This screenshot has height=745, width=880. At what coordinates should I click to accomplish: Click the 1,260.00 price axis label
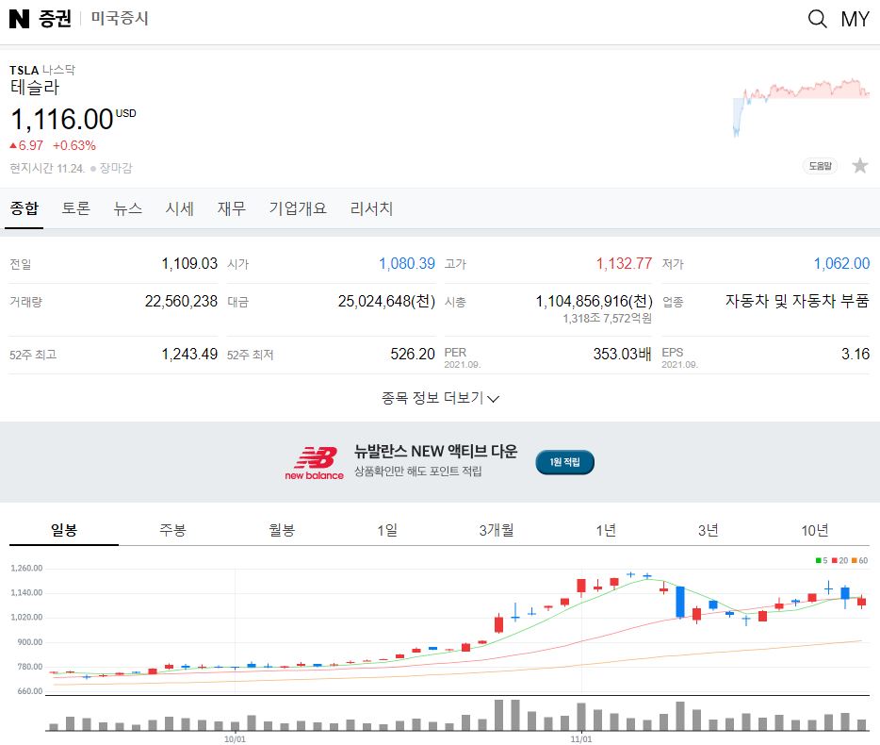pyautogui.click(x=26, y=568)
